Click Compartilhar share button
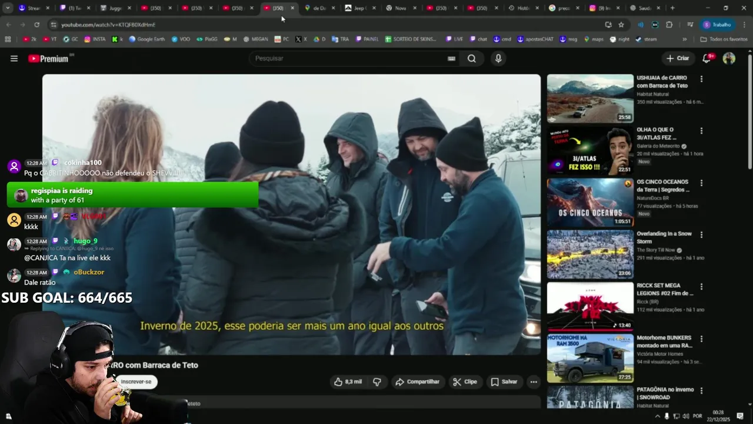753x424 pixels. pyautogui.click(x=418, y=382)
